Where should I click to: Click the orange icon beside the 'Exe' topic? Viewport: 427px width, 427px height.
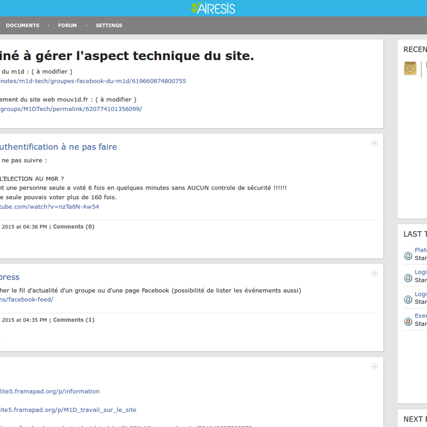(x=408, y=322)
